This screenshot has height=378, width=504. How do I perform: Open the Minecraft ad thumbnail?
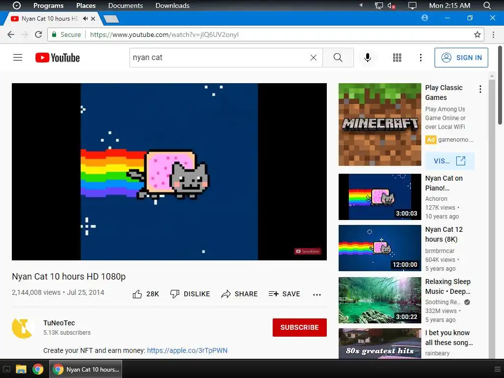(379, 125)
